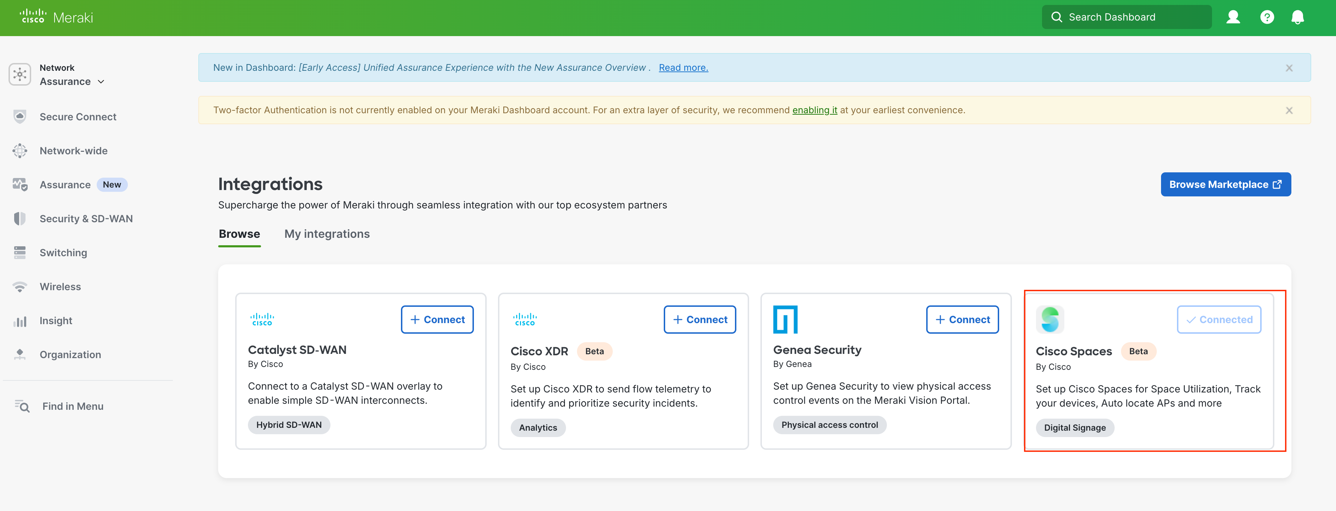Screen dimensions: 1336x511
Task: Open the notifications bell icon
Action: (x=1297, y=17)
